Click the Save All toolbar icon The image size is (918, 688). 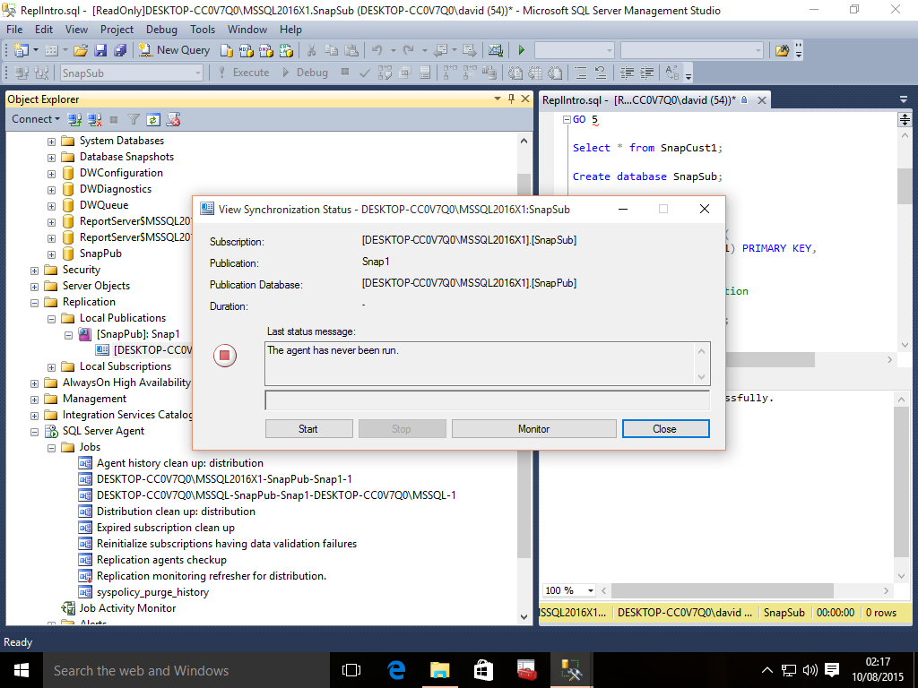(x=118, y=50)
